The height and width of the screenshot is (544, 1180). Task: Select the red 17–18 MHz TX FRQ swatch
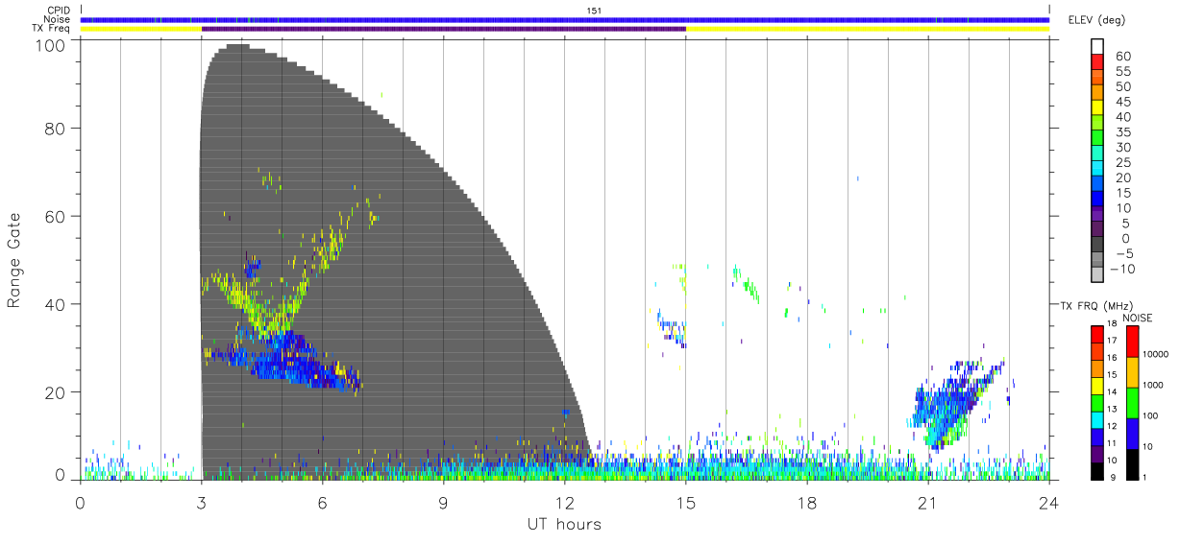[x=1097, y=334]
